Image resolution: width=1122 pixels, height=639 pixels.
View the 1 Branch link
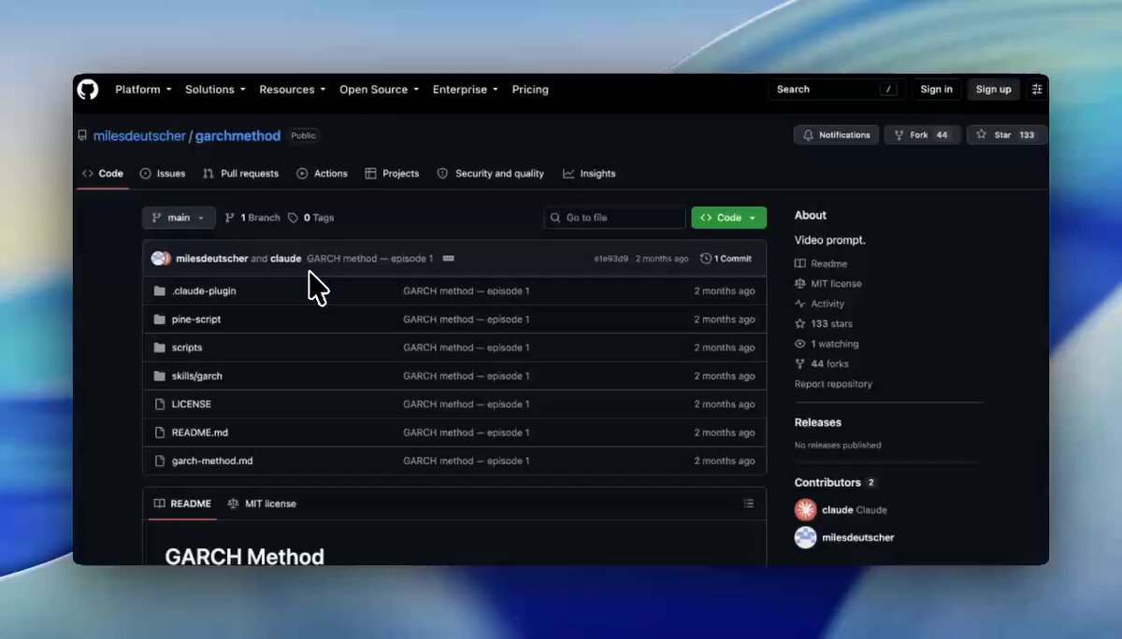coord(252,218)
